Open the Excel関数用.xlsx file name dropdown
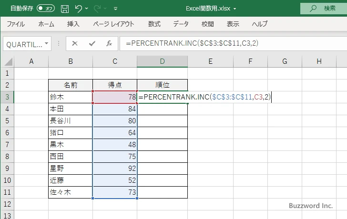 (235, 9)
